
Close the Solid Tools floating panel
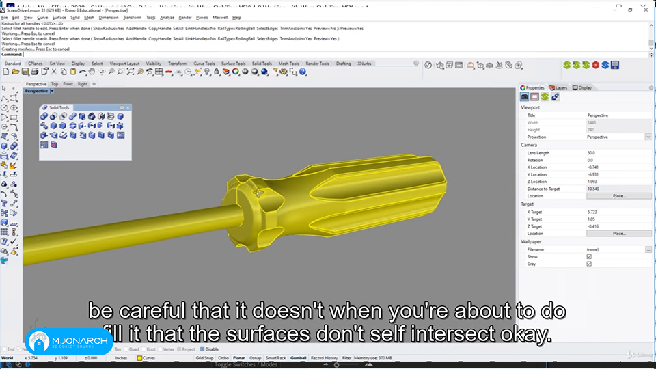[x=128, y=107]
